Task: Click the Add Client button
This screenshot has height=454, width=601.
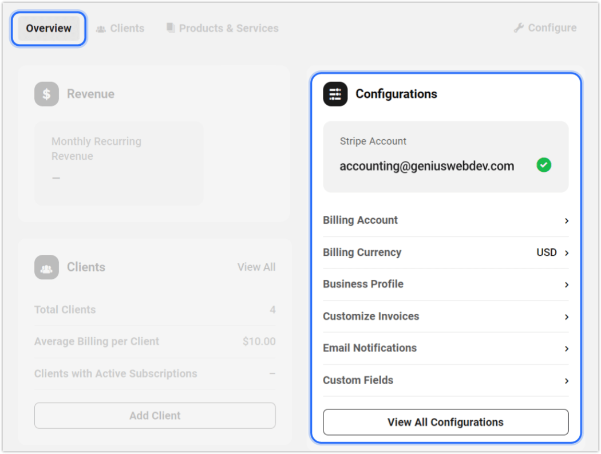Action: coord(155,416)
